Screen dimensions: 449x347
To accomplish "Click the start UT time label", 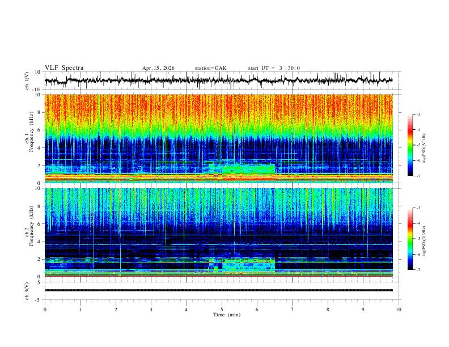I will pos(274,68).
